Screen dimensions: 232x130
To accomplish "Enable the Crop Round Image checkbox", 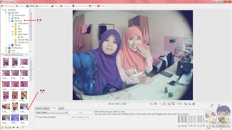I will point(37,117).
